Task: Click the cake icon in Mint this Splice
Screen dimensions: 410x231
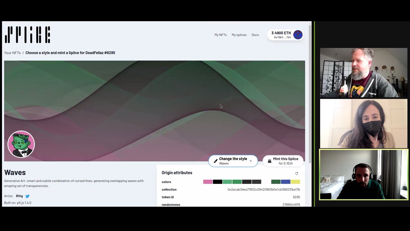Action: 270,161
